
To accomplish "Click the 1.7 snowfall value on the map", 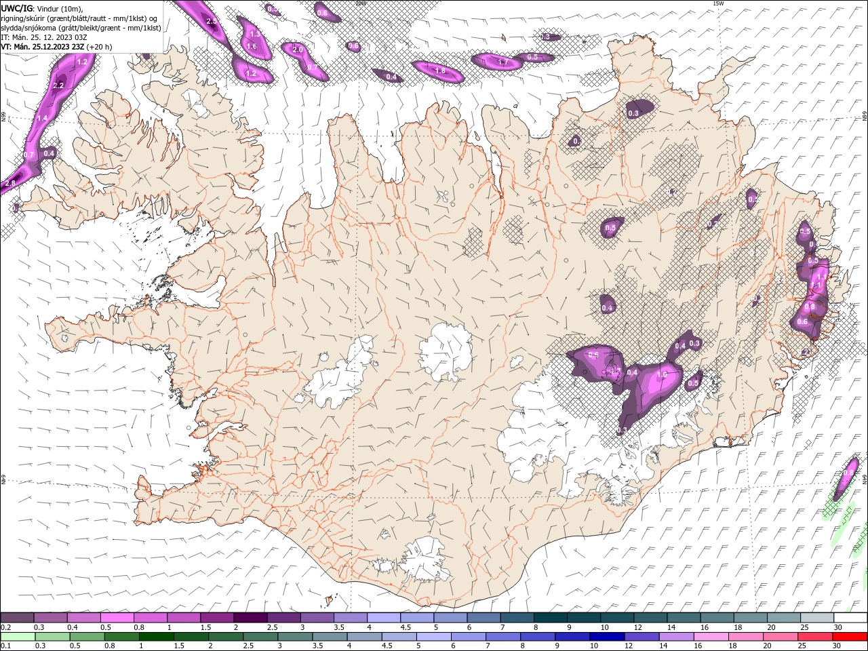I will click(x=503, y=62).
